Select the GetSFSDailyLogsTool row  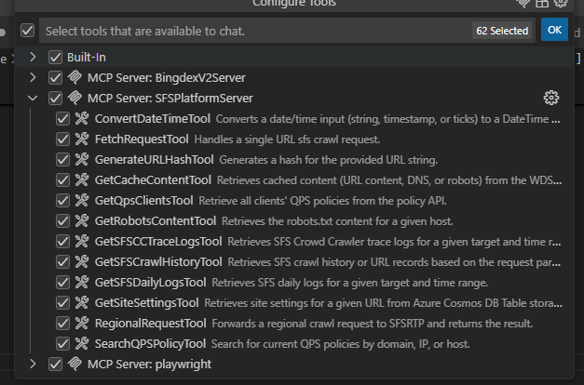point(294,283)
